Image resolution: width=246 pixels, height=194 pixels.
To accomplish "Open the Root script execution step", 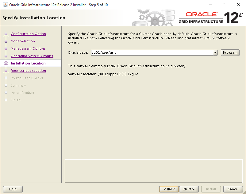I will click(x=29, y=71).
